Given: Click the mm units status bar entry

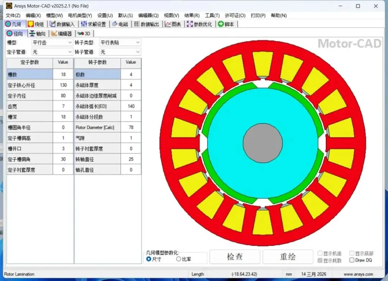Looking at the screenshot, I should [x=289, y=274].
